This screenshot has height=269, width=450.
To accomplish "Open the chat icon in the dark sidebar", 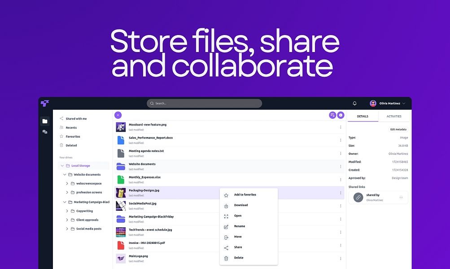I will (44, 132).
